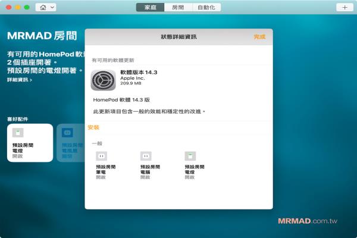The image size is (357, 238).
Task: Click the 軟體版本 14.3 title text
Action: coord(139,73)
